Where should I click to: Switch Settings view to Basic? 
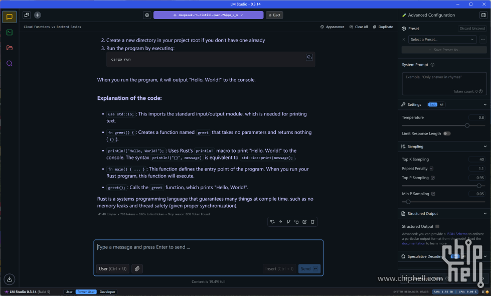(433, 105)
